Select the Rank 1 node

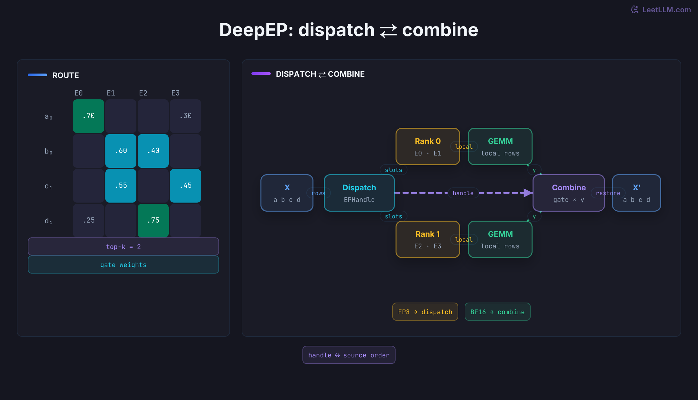click(428, 239)
